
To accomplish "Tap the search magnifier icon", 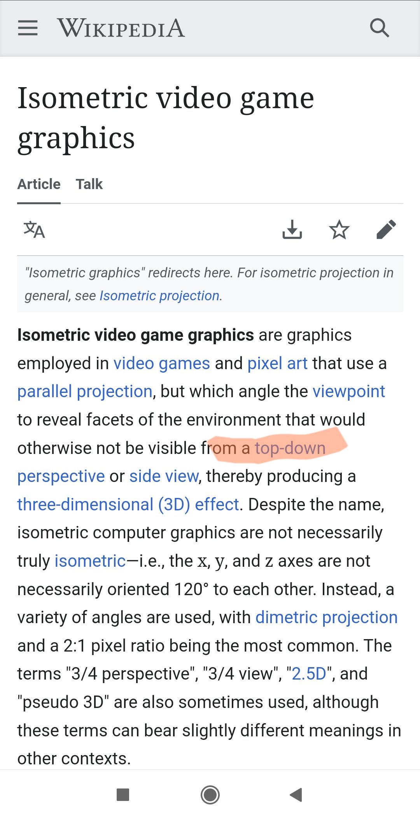I will 379,28.
